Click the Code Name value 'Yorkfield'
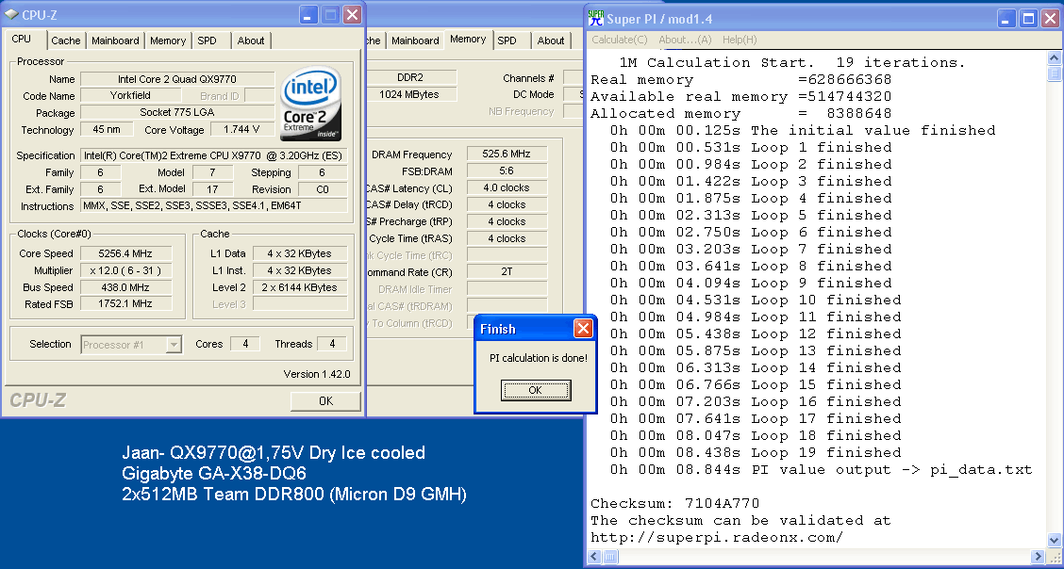The height and width of the screenshot is (569, 1064). (130, 95)
